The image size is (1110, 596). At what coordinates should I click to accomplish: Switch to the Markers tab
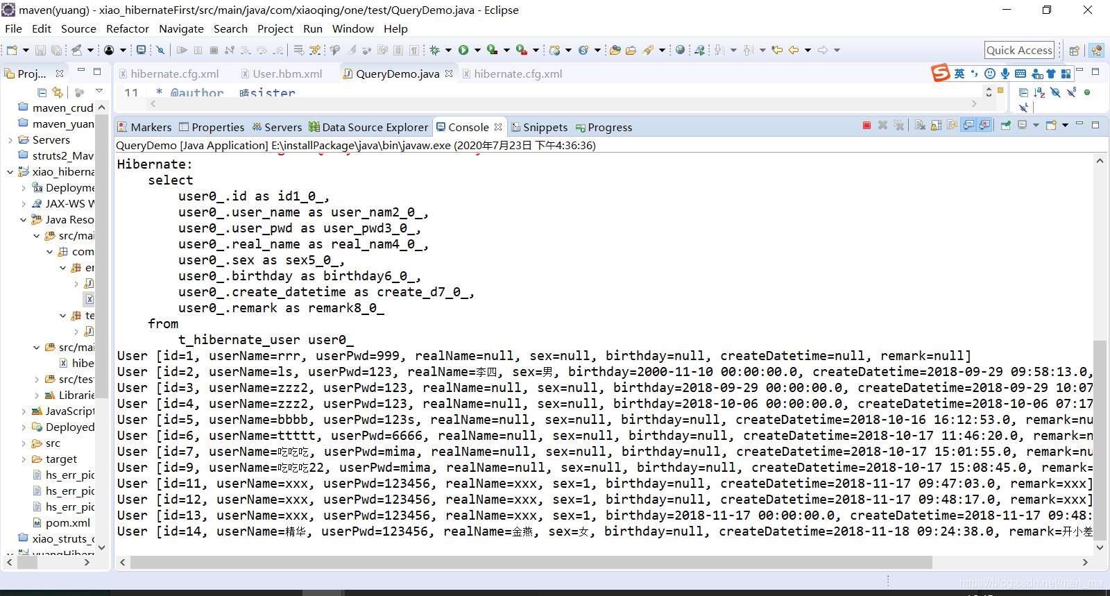pyautogui.click(x=144, y=127)
